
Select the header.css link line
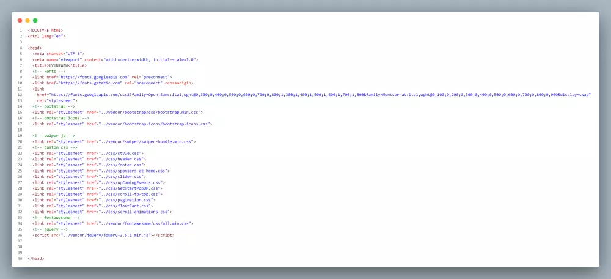89,159
